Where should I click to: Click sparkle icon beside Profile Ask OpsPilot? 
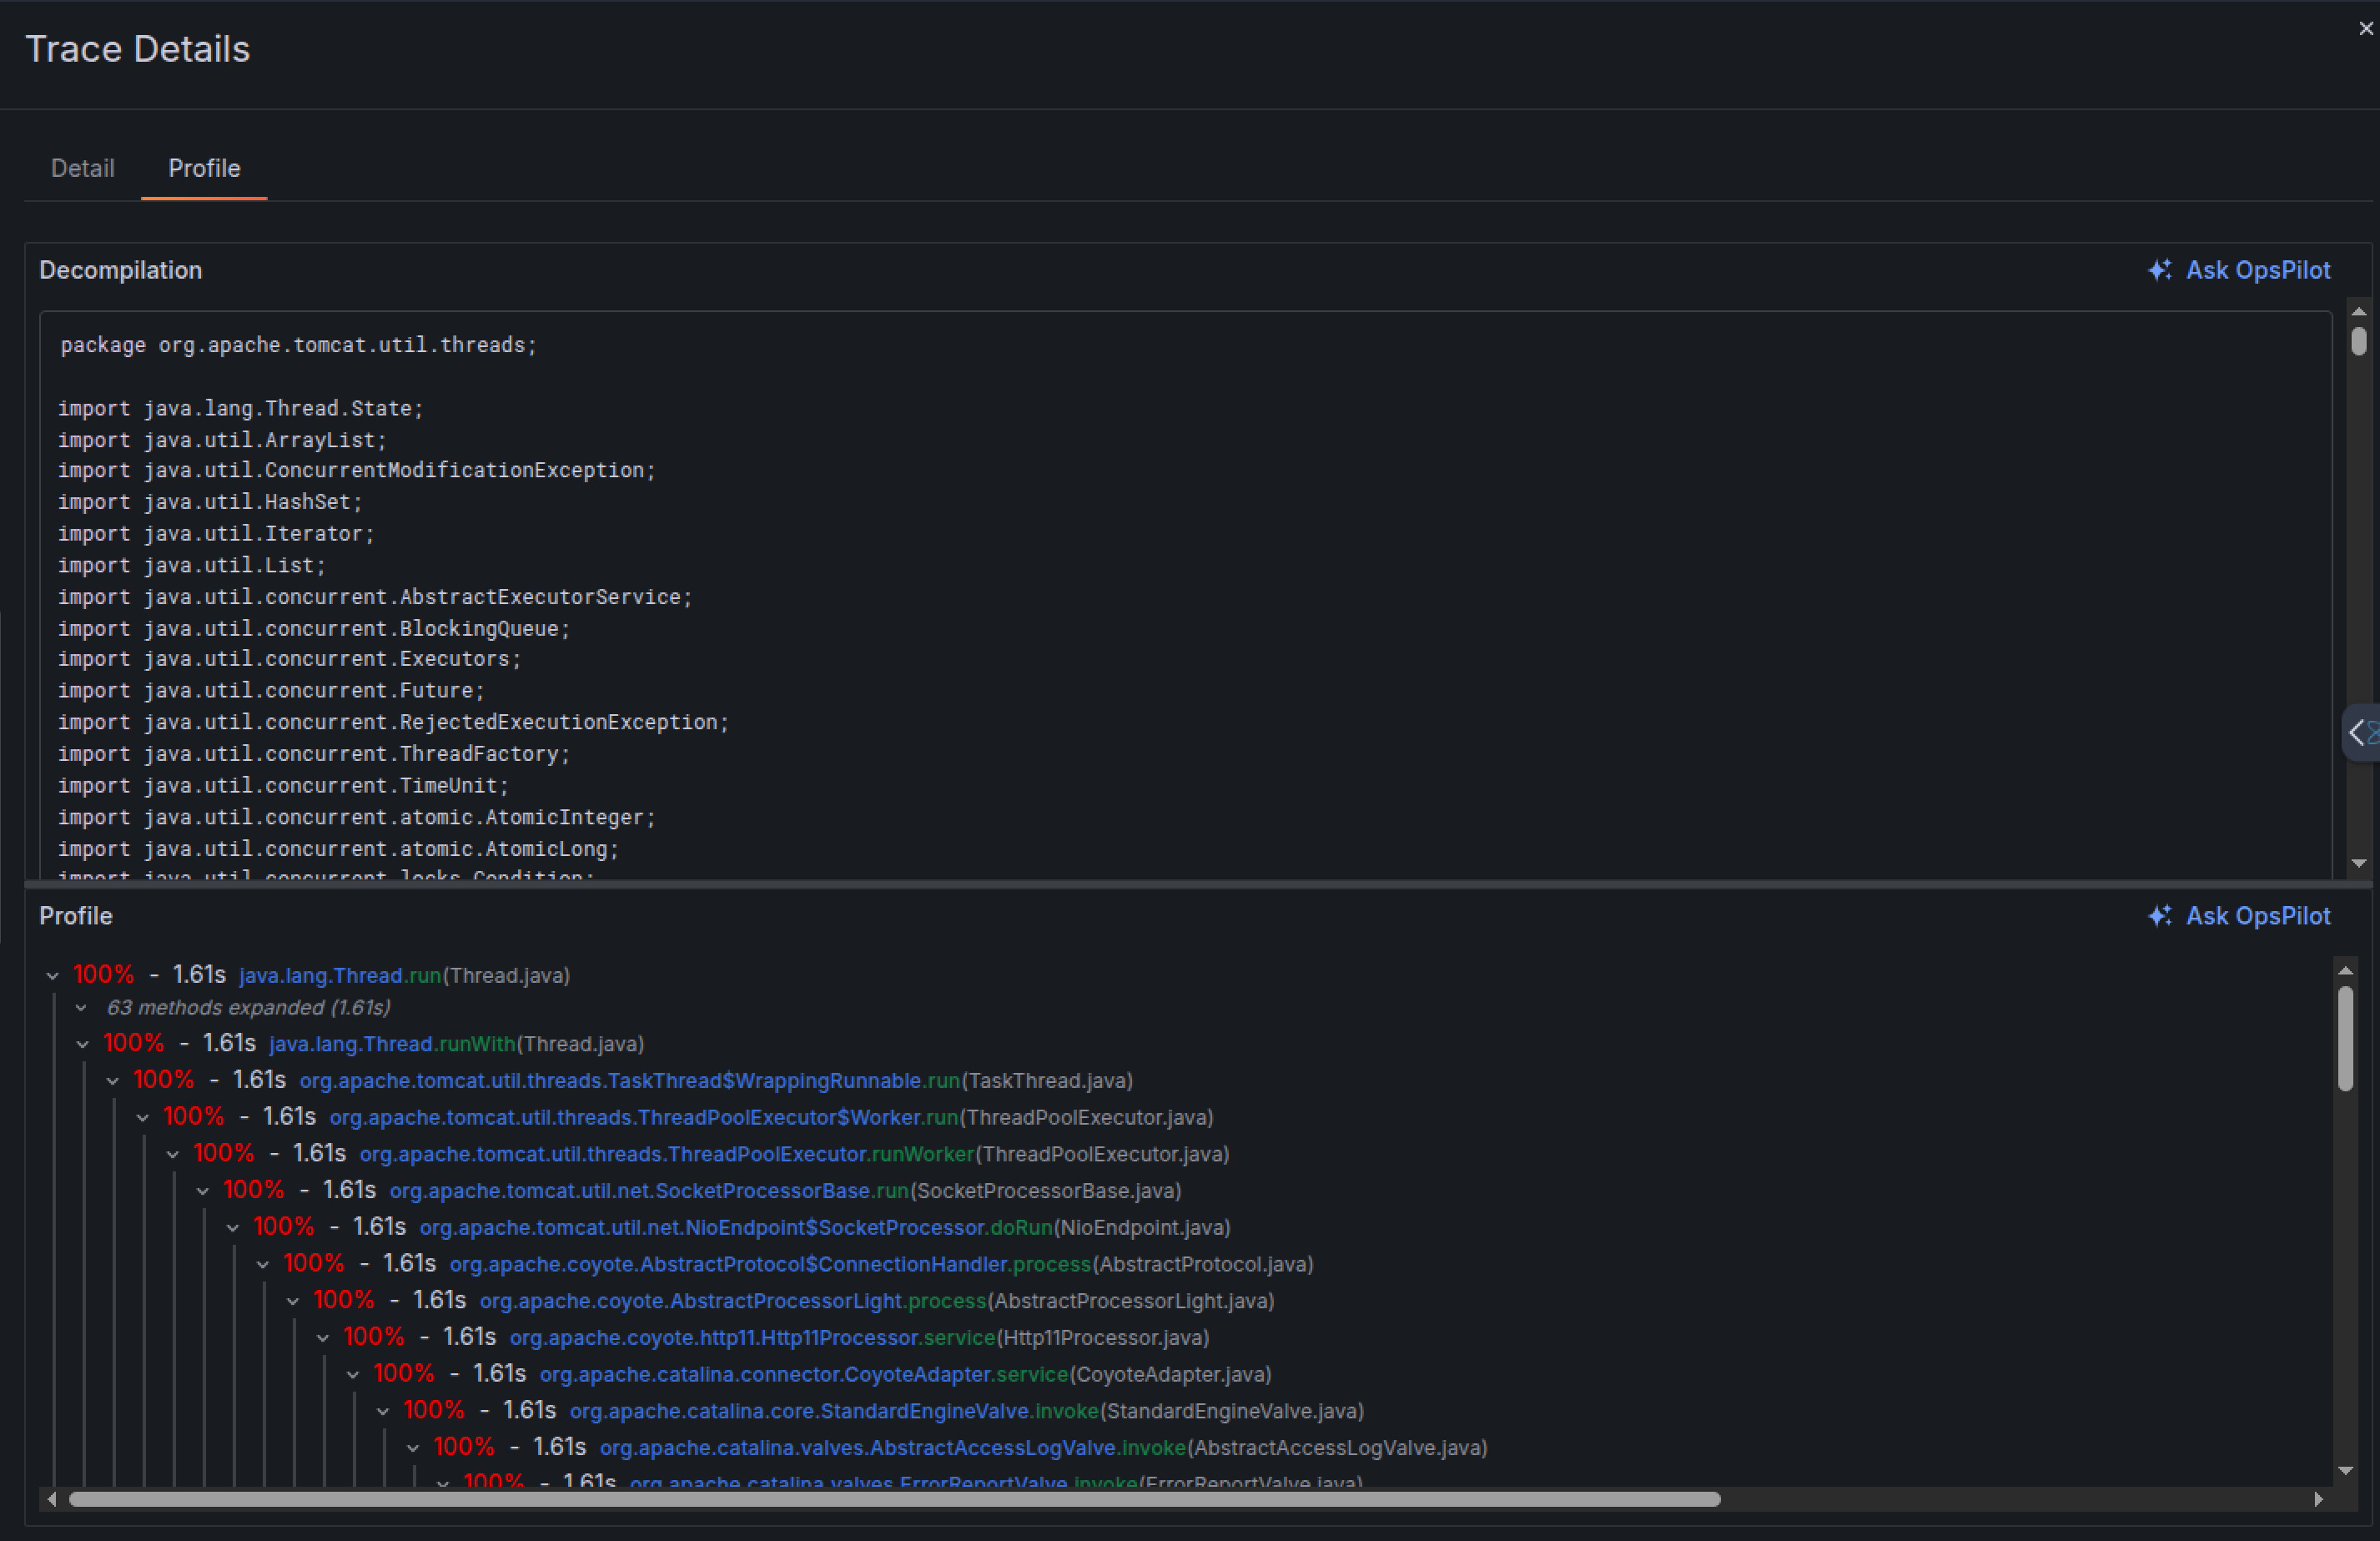[x=2159, y=916]
